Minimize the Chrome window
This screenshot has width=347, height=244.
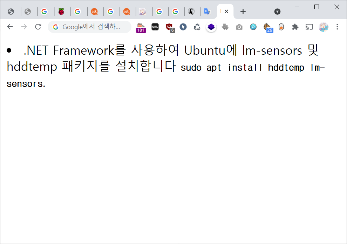[297, 7]
